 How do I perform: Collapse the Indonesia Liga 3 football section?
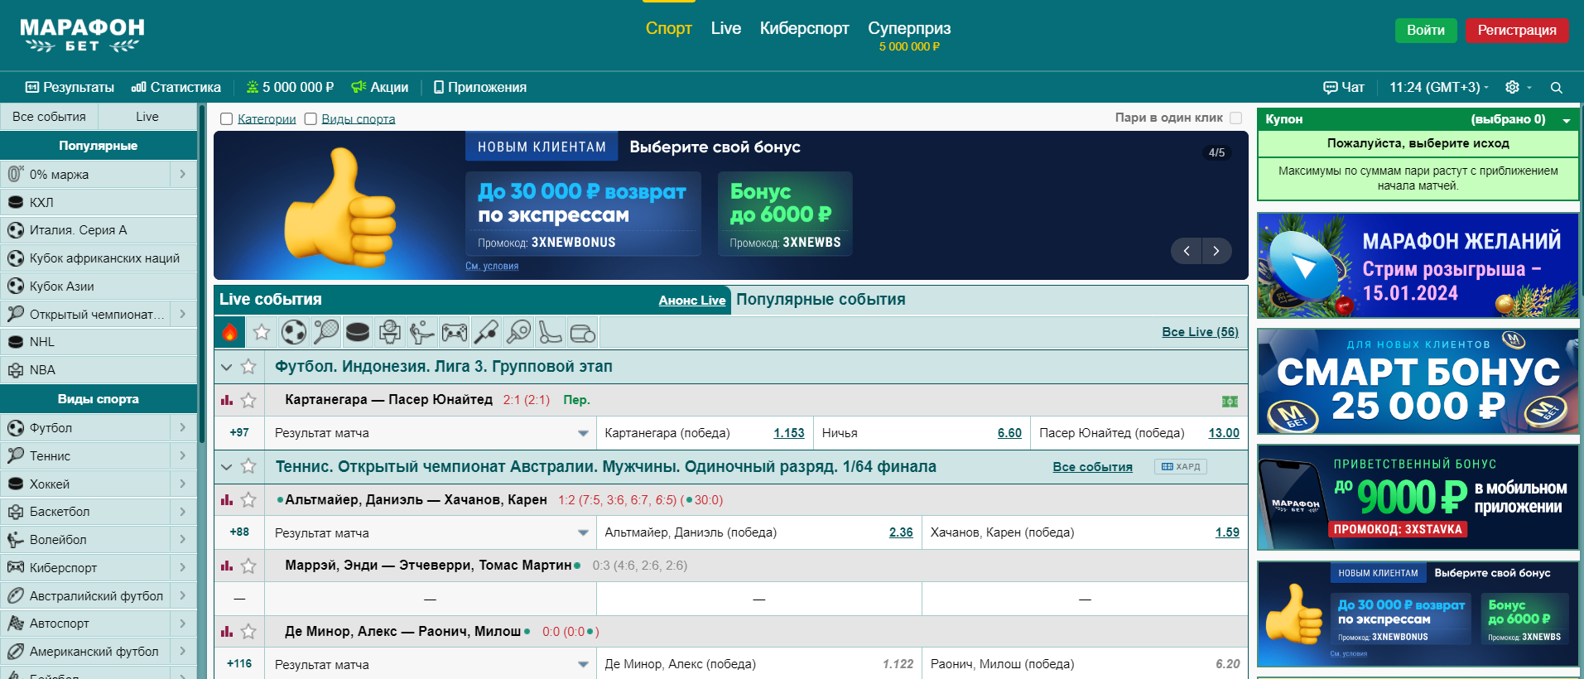tap(226, 367)
